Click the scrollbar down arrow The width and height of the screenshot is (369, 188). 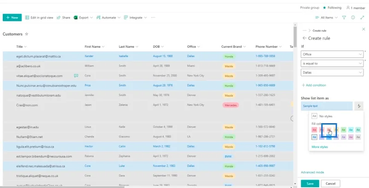click(295, 184)
